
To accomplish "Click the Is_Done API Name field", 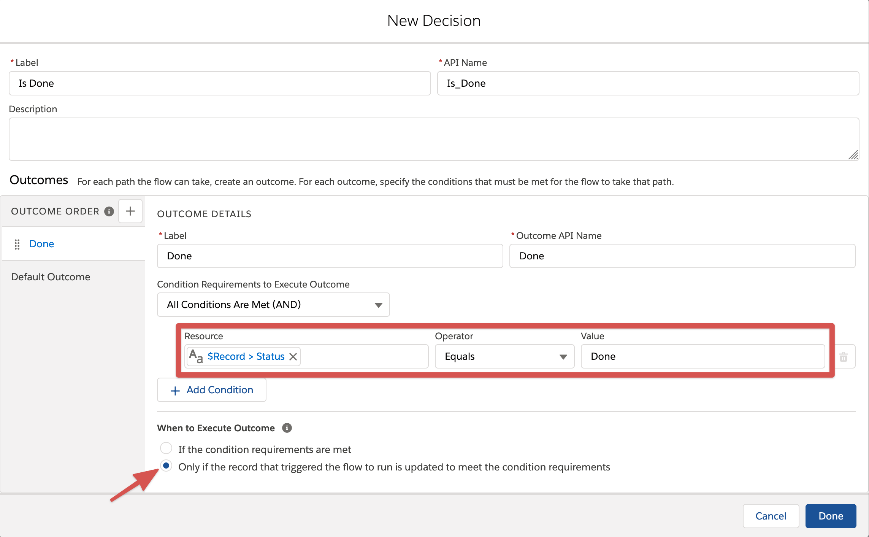I will [647, 83].
